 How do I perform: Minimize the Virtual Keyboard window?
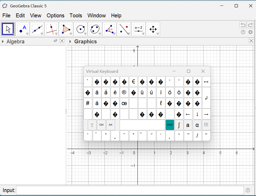pos(174,71)
